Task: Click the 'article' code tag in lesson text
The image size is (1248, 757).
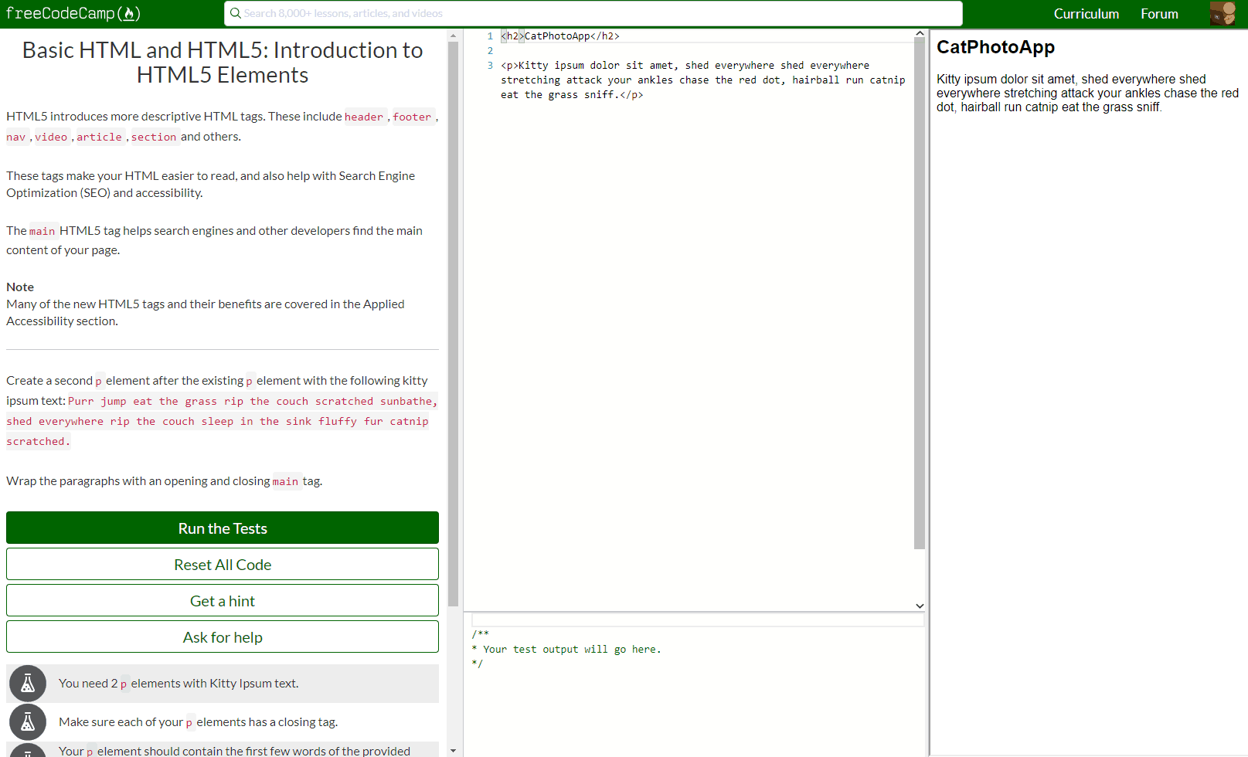Action: [x=99, y=137]
